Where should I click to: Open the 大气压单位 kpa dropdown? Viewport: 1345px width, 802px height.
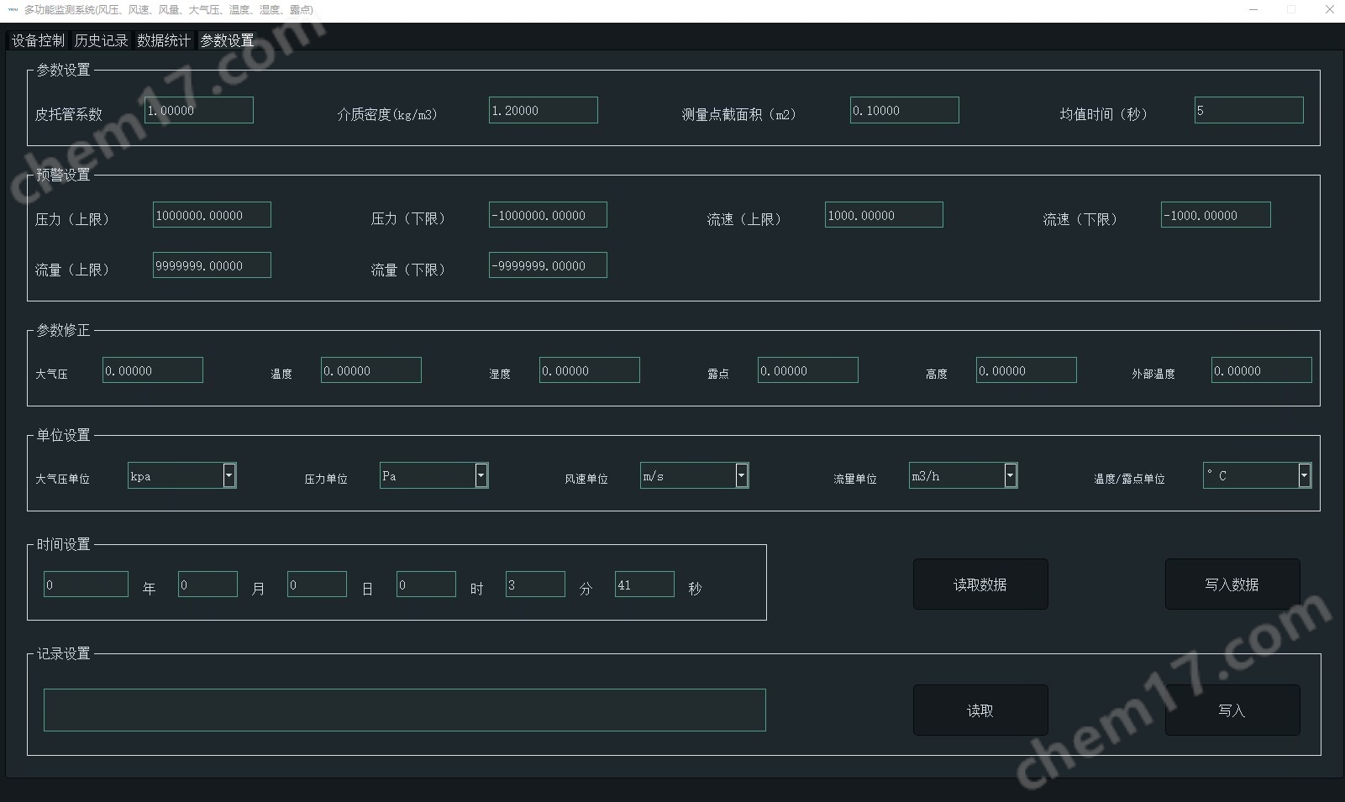tap(229, 475)
